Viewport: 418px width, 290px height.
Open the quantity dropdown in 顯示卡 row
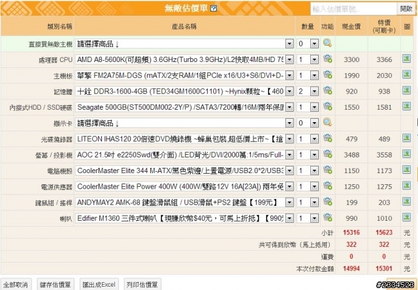coord(308,123)
